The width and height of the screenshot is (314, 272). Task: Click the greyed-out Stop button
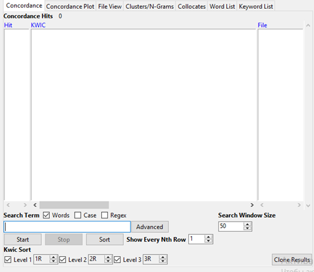coord(64,239)
